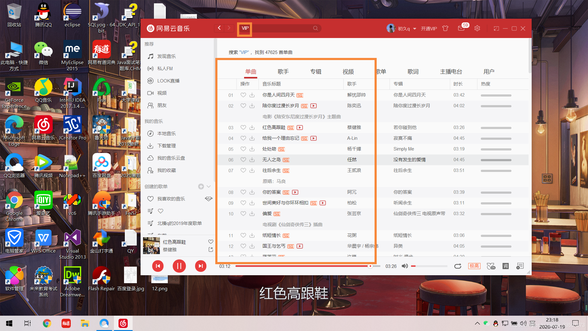
Task: Switch to the 用户 results tab
Action: tap(489, 72)
